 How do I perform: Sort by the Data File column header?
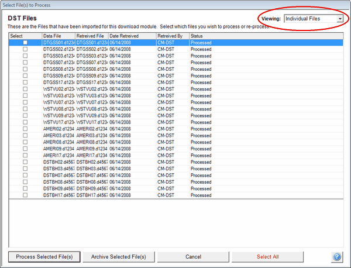[x=58, y=36]
